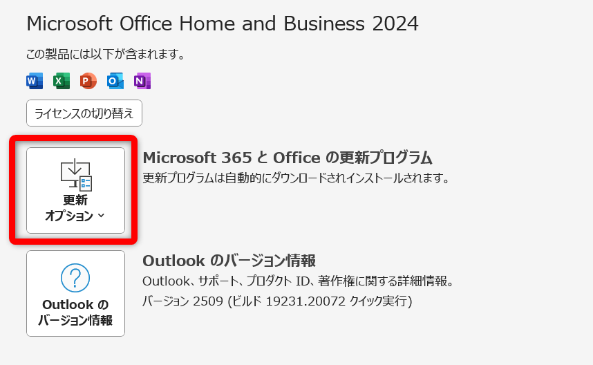593x365 pixels.
Task: Click the OneNote app icon
Action: pyautogui.click(x=142, y=82)
